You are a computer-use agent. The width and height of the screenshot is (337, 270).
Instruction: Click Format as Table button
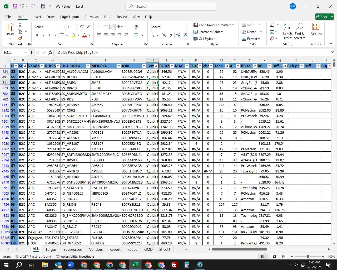pos(208,32)
